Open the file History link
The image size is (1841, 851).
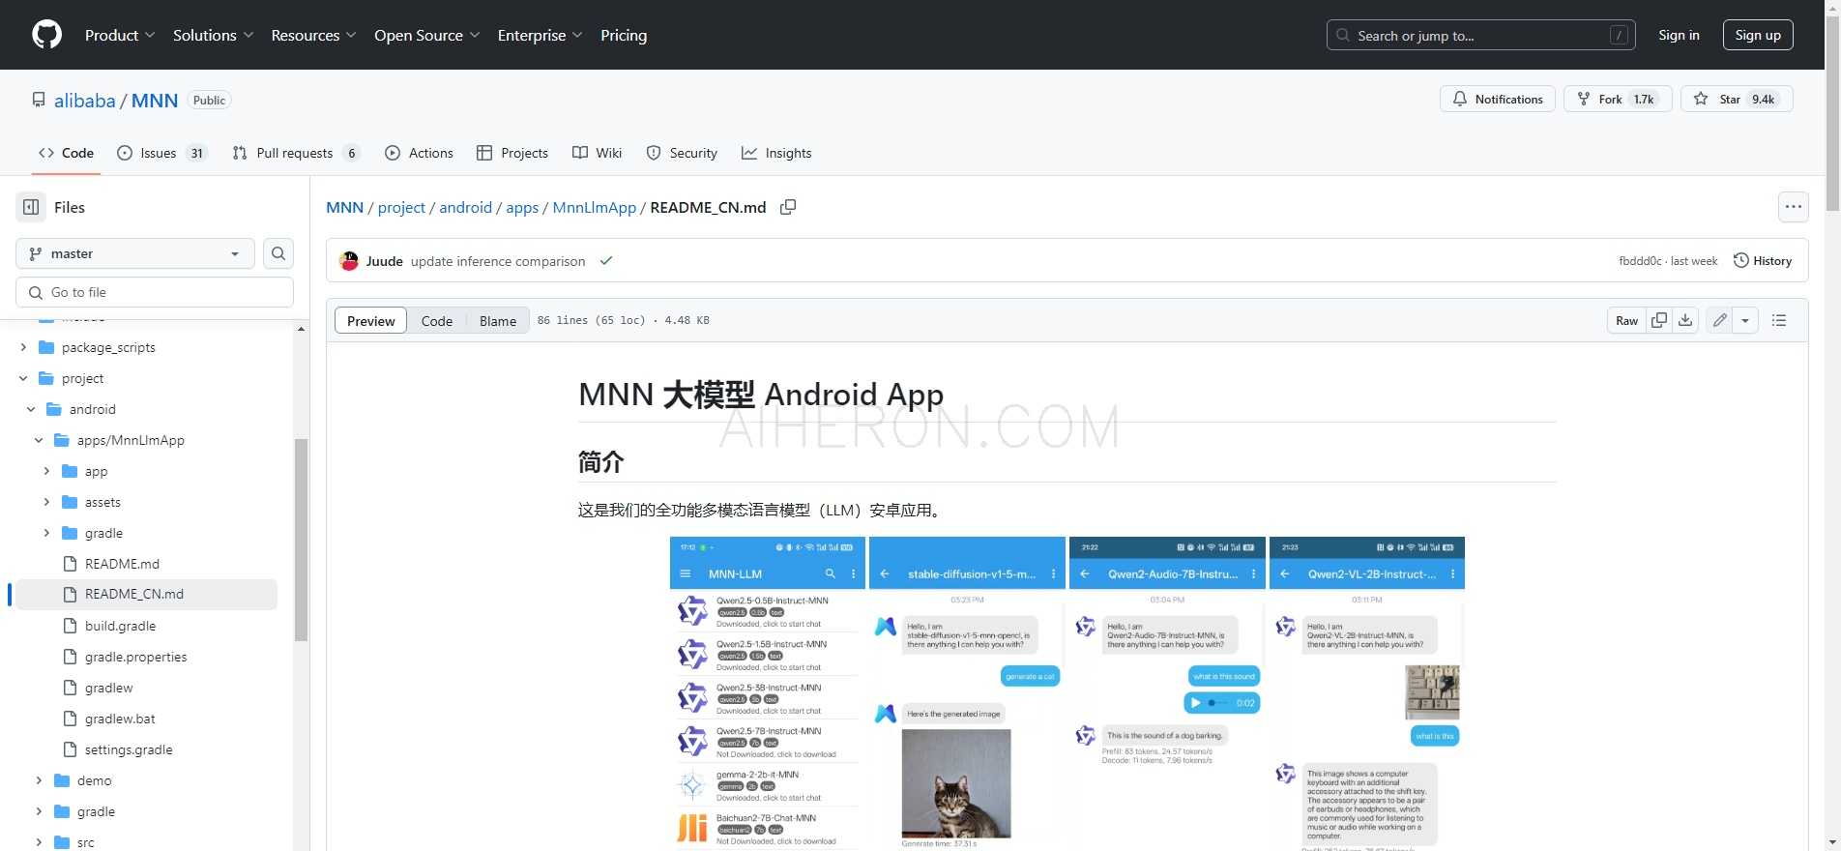(1763, 261)
